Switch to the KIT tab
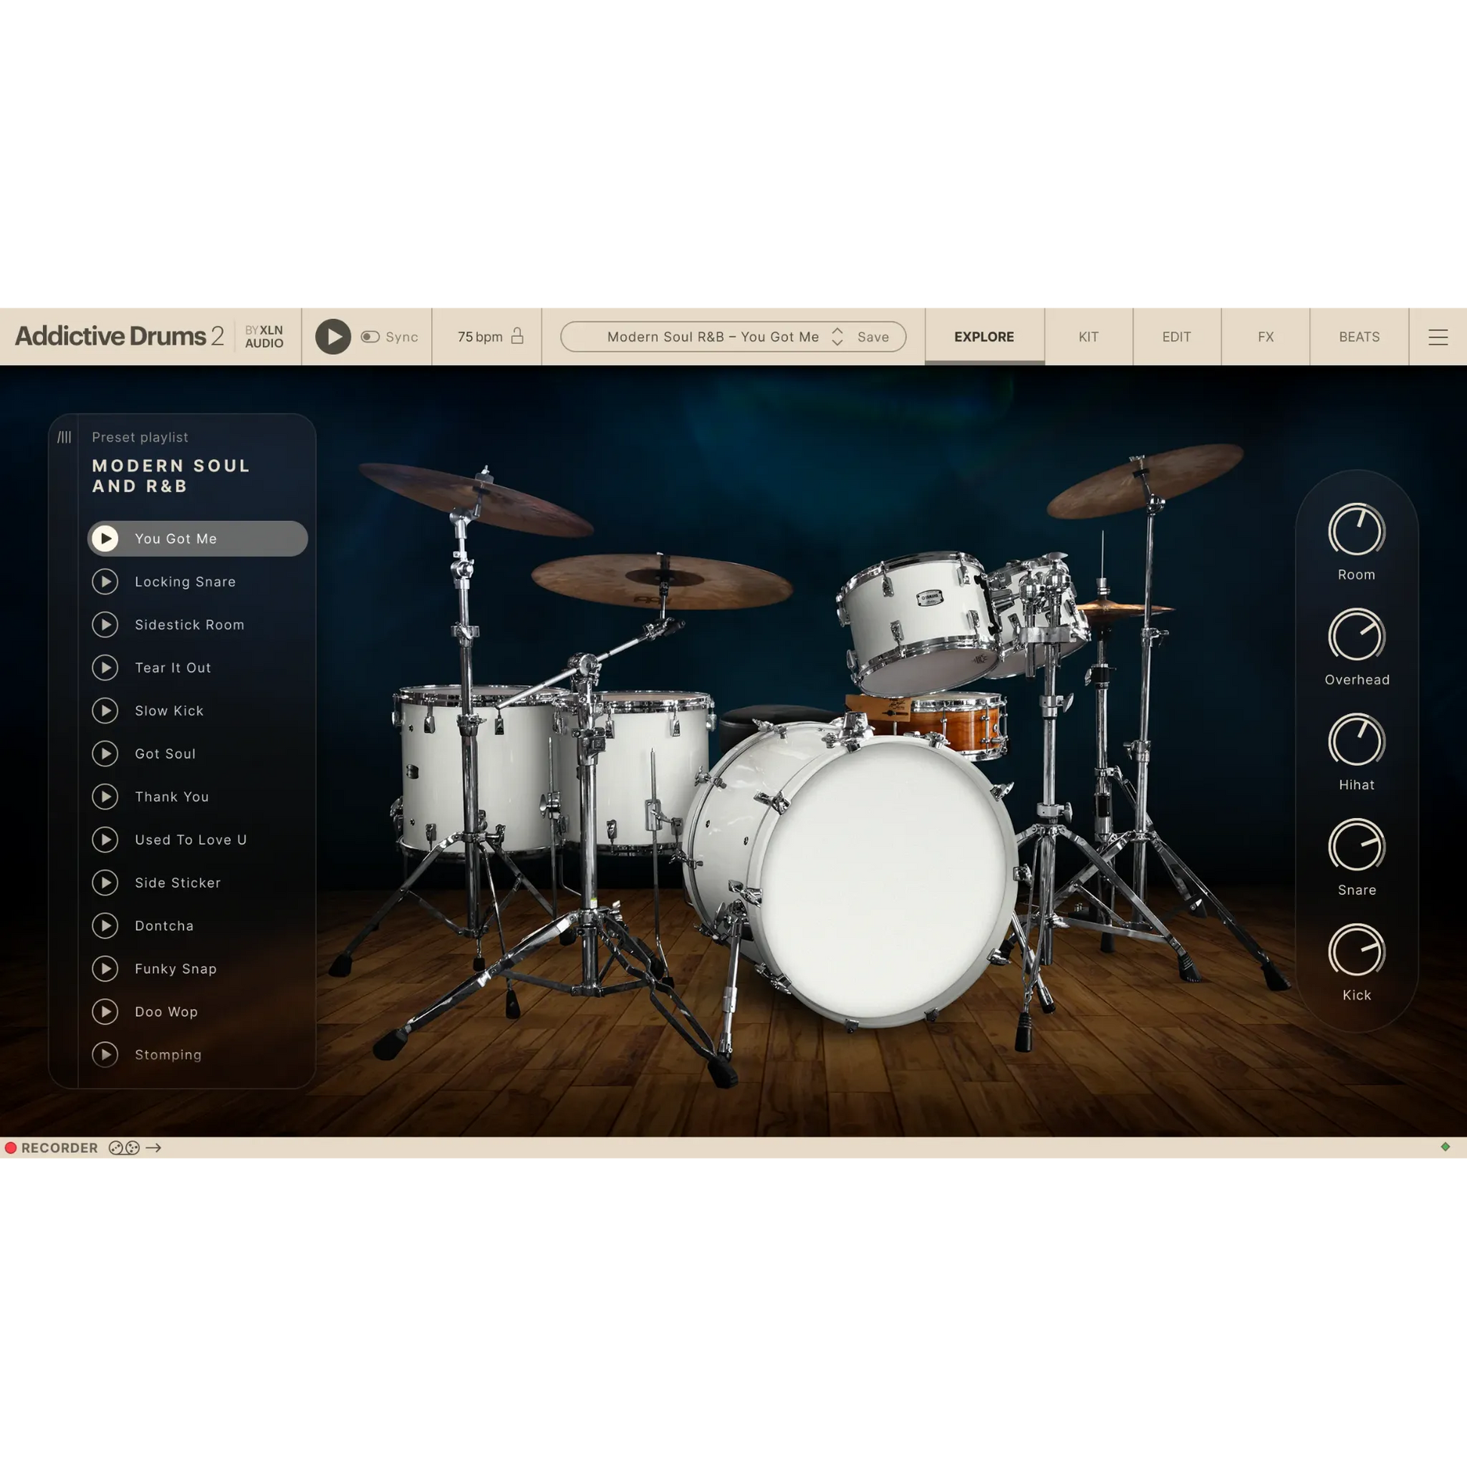Viewport: 1467px width, 1467px height. coord(1088,336)
